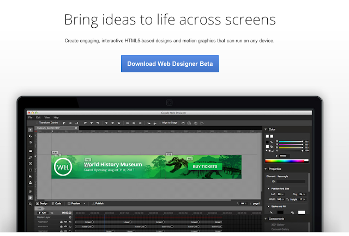Collapse Stroke and Fill section
This screenshot has height=236, width=349.
(x=268, y=207)
